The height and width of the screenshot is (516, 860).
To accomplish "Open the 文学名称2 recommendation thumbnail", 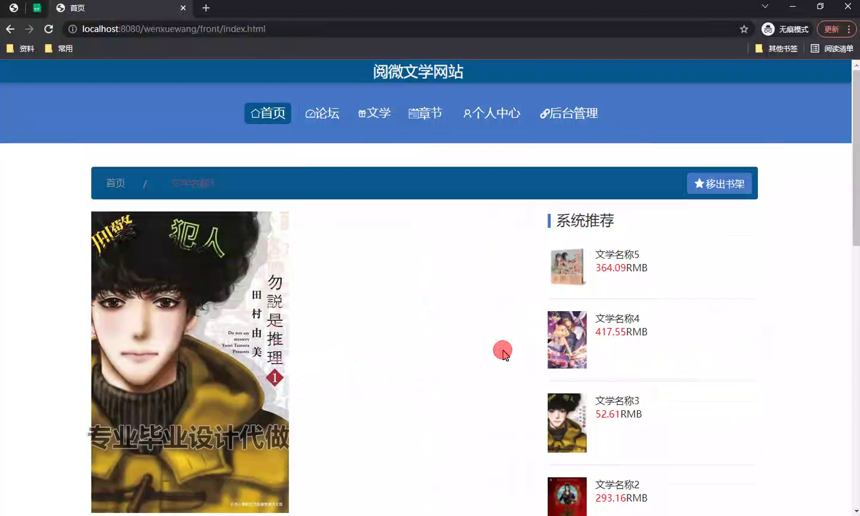I will pyautogui.click(x=567, y=496).
